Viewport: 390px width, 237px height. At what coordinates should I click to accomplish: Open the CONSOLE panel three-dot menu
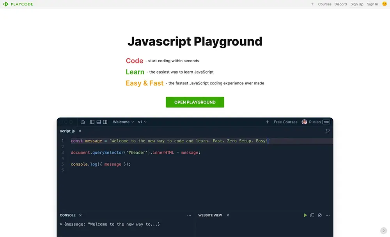coord(189,215)
